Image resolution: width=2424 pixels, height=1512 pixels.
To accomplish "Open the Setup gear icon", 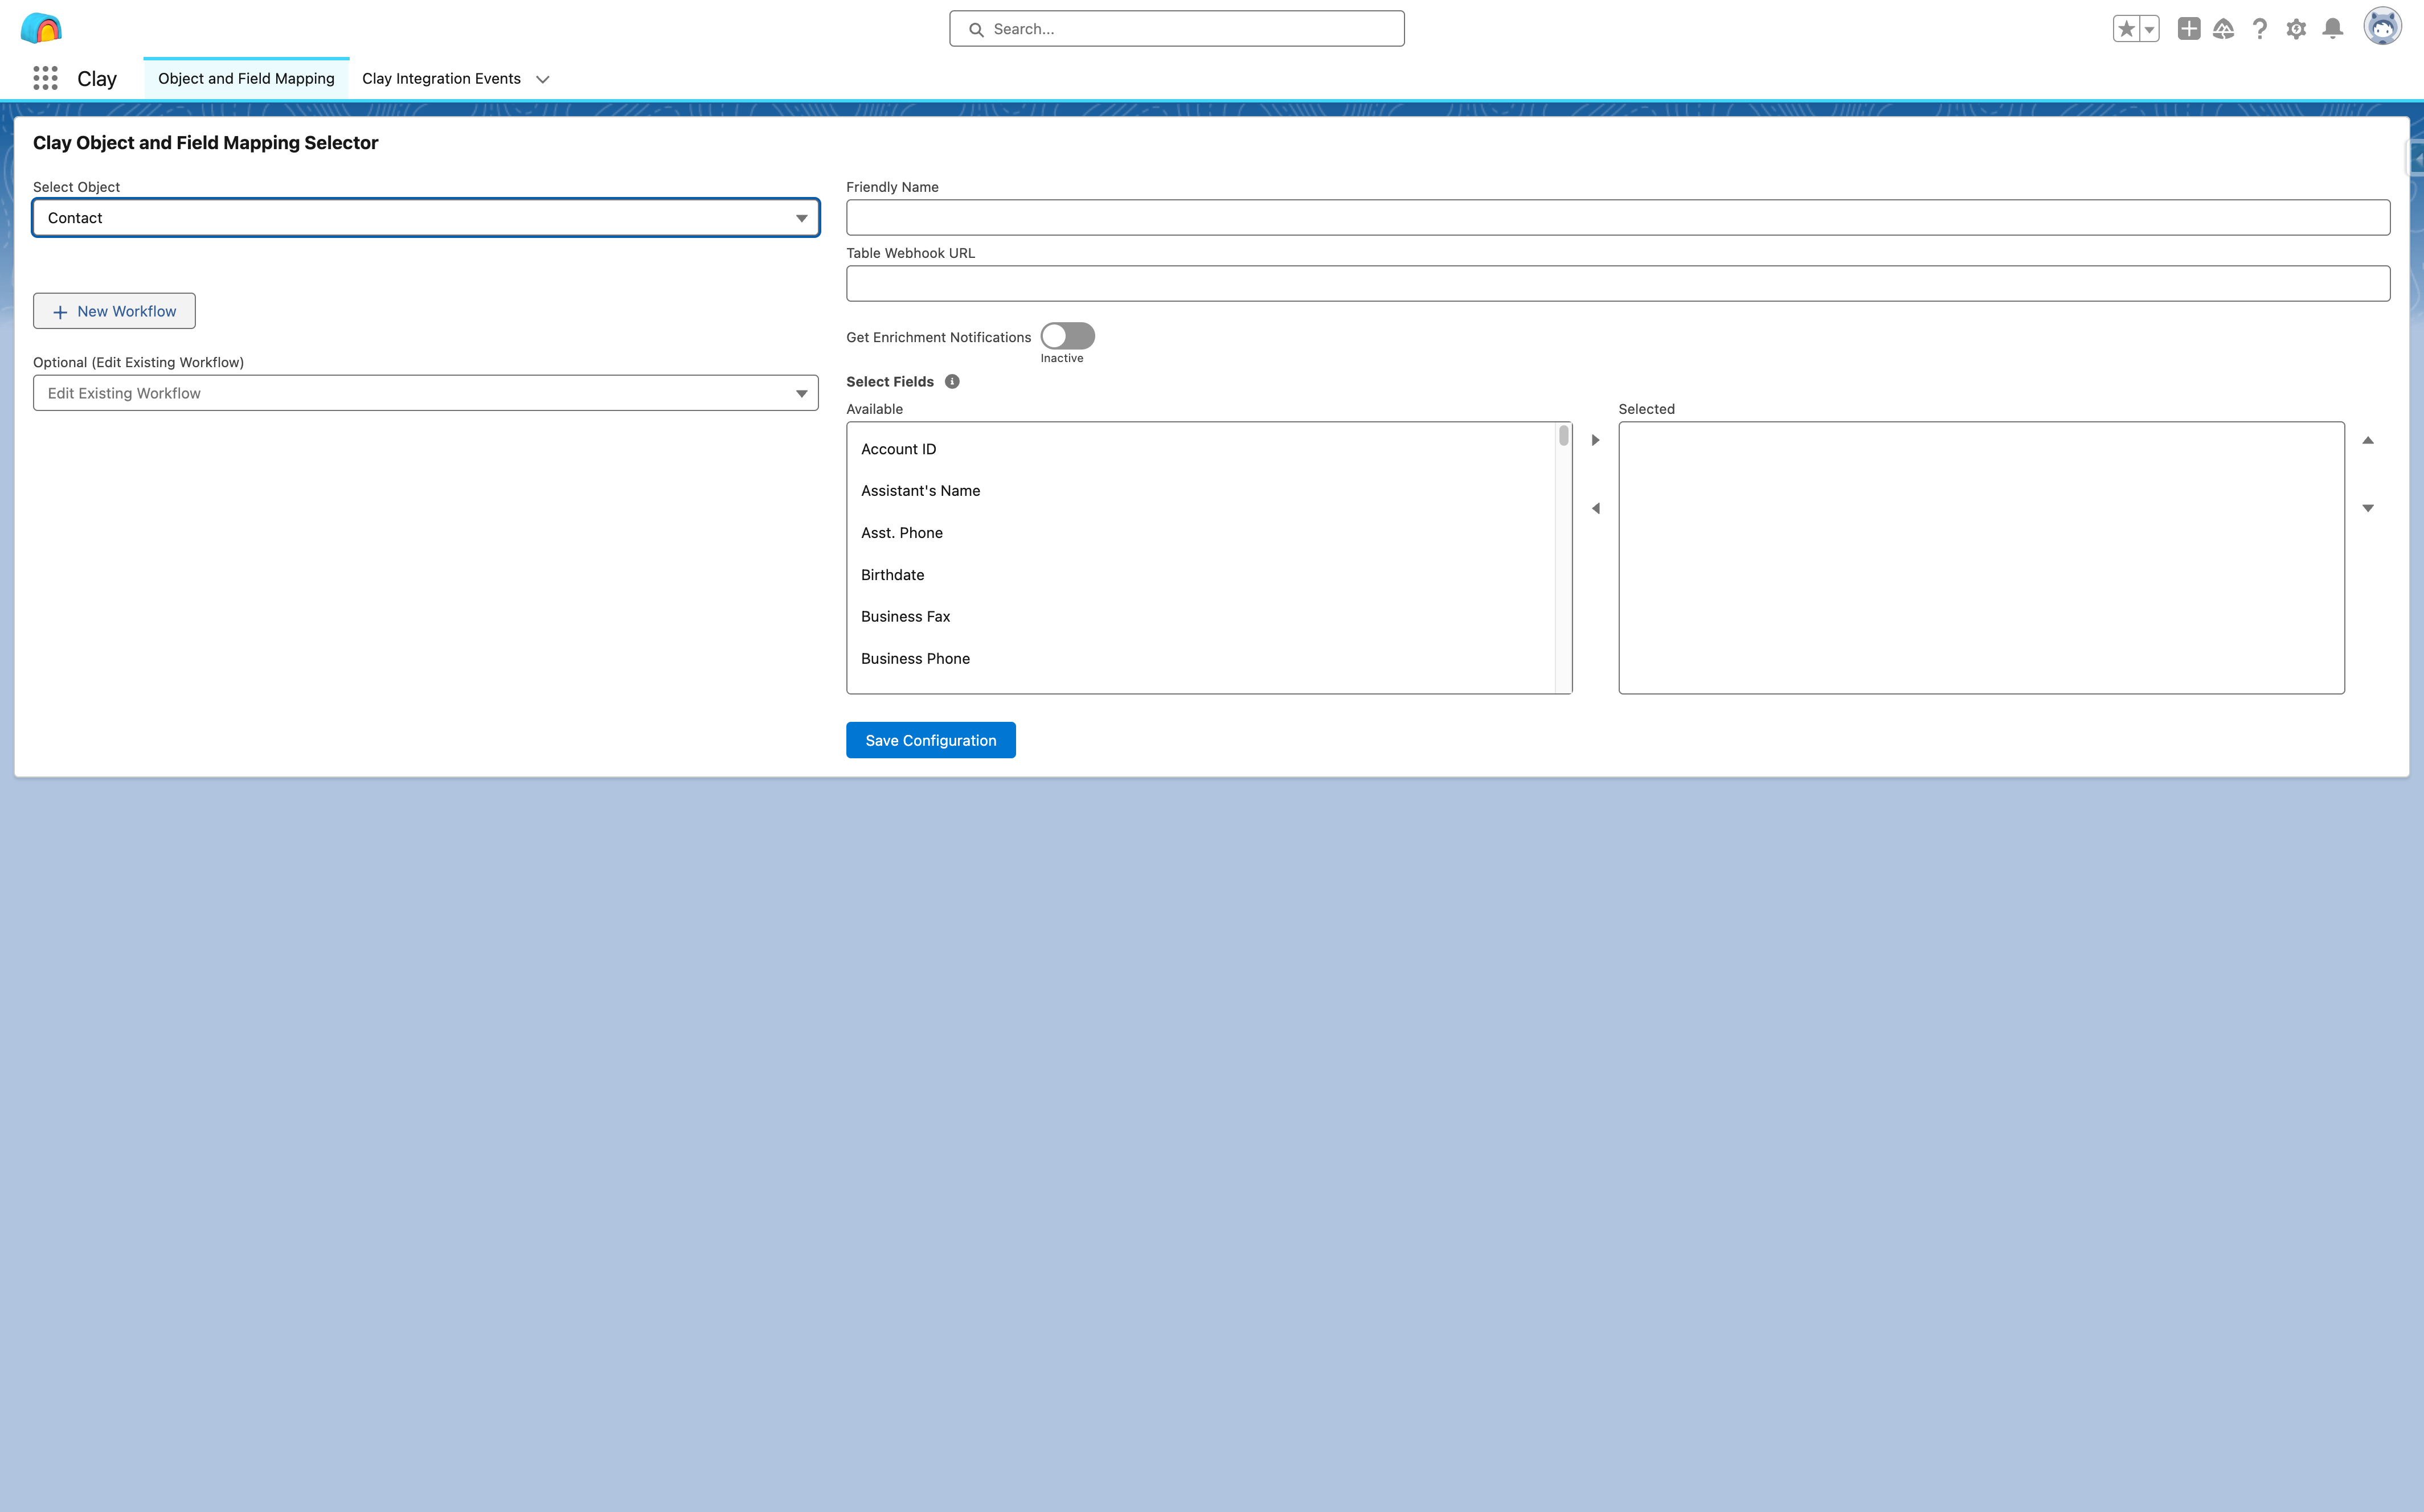I will [2296, 29].
